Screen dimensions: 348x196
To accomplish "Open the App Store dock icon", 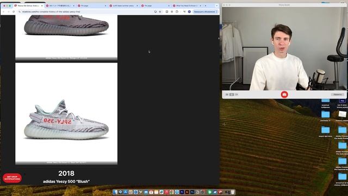I will (x=126, y=192).
